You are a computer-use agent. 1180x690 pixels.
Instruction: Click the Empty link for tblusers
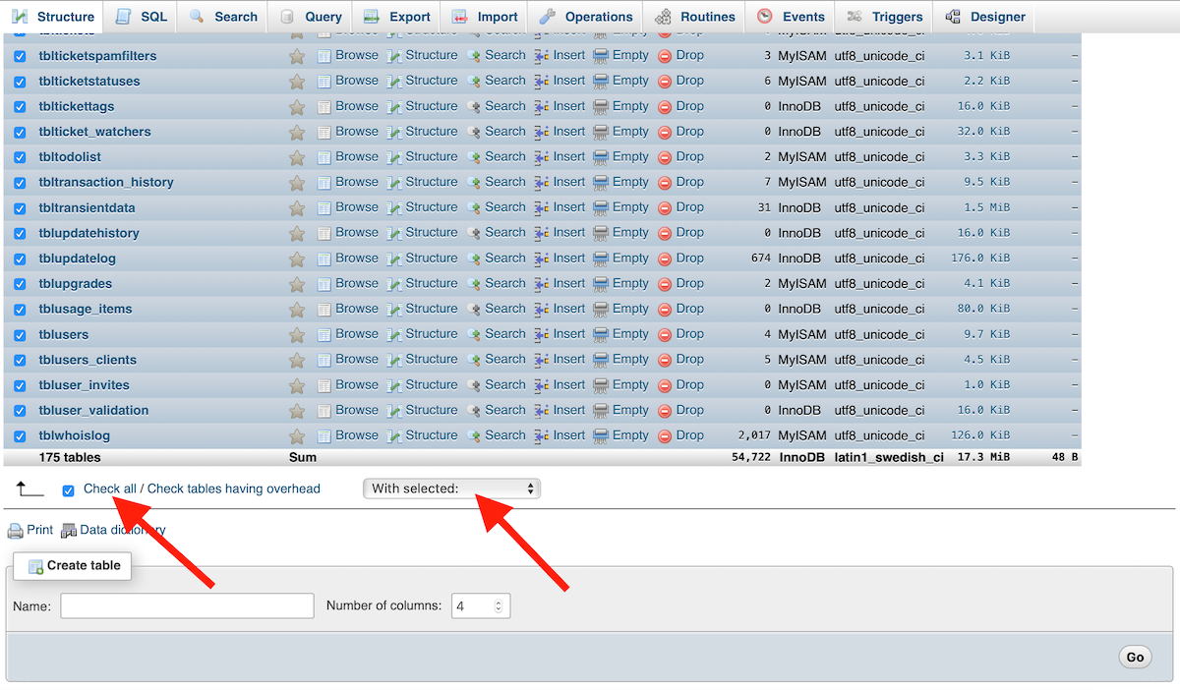pos(630,334)
